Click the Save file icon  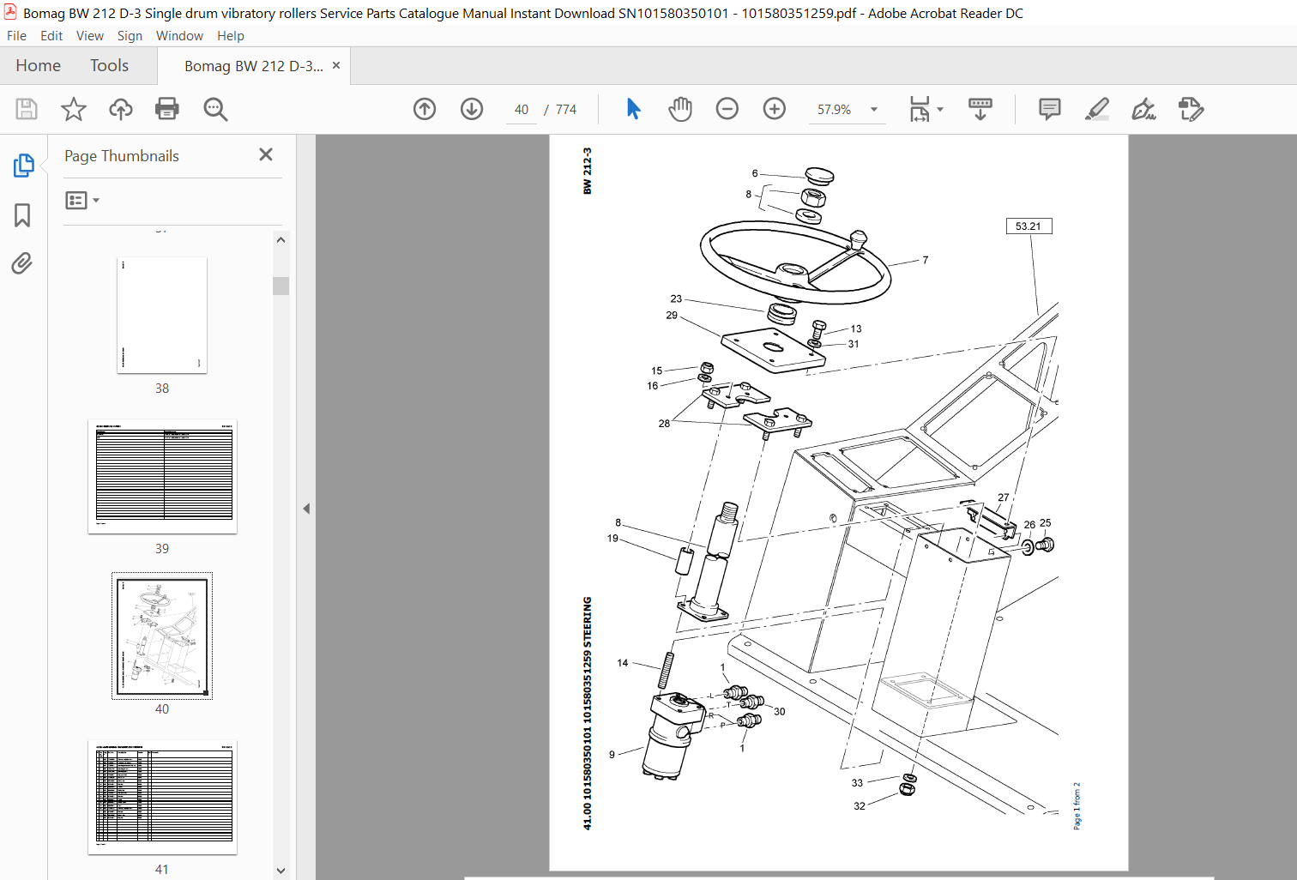pyautogui.click(x=27, y=109)
